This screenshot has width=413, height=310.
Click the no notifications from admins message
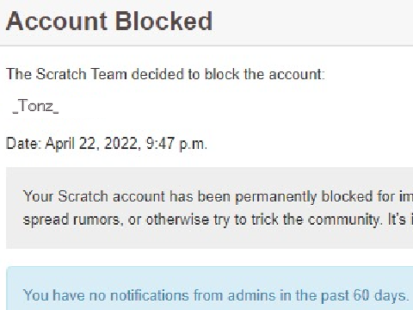pos(216,295)
